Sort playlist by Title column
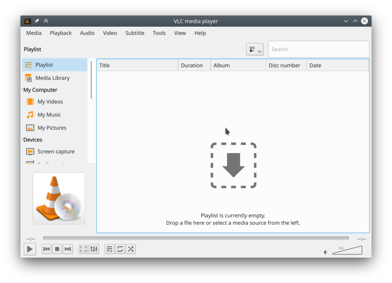 137,65
